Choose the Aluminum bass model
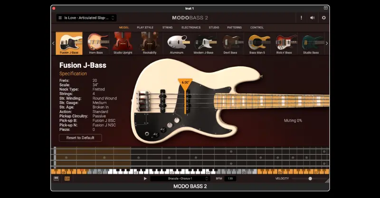Viewport: 380px width, 198px height. click(x=177, y=43)
